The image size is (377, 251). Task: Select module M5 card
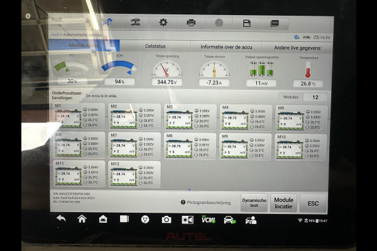301,119
